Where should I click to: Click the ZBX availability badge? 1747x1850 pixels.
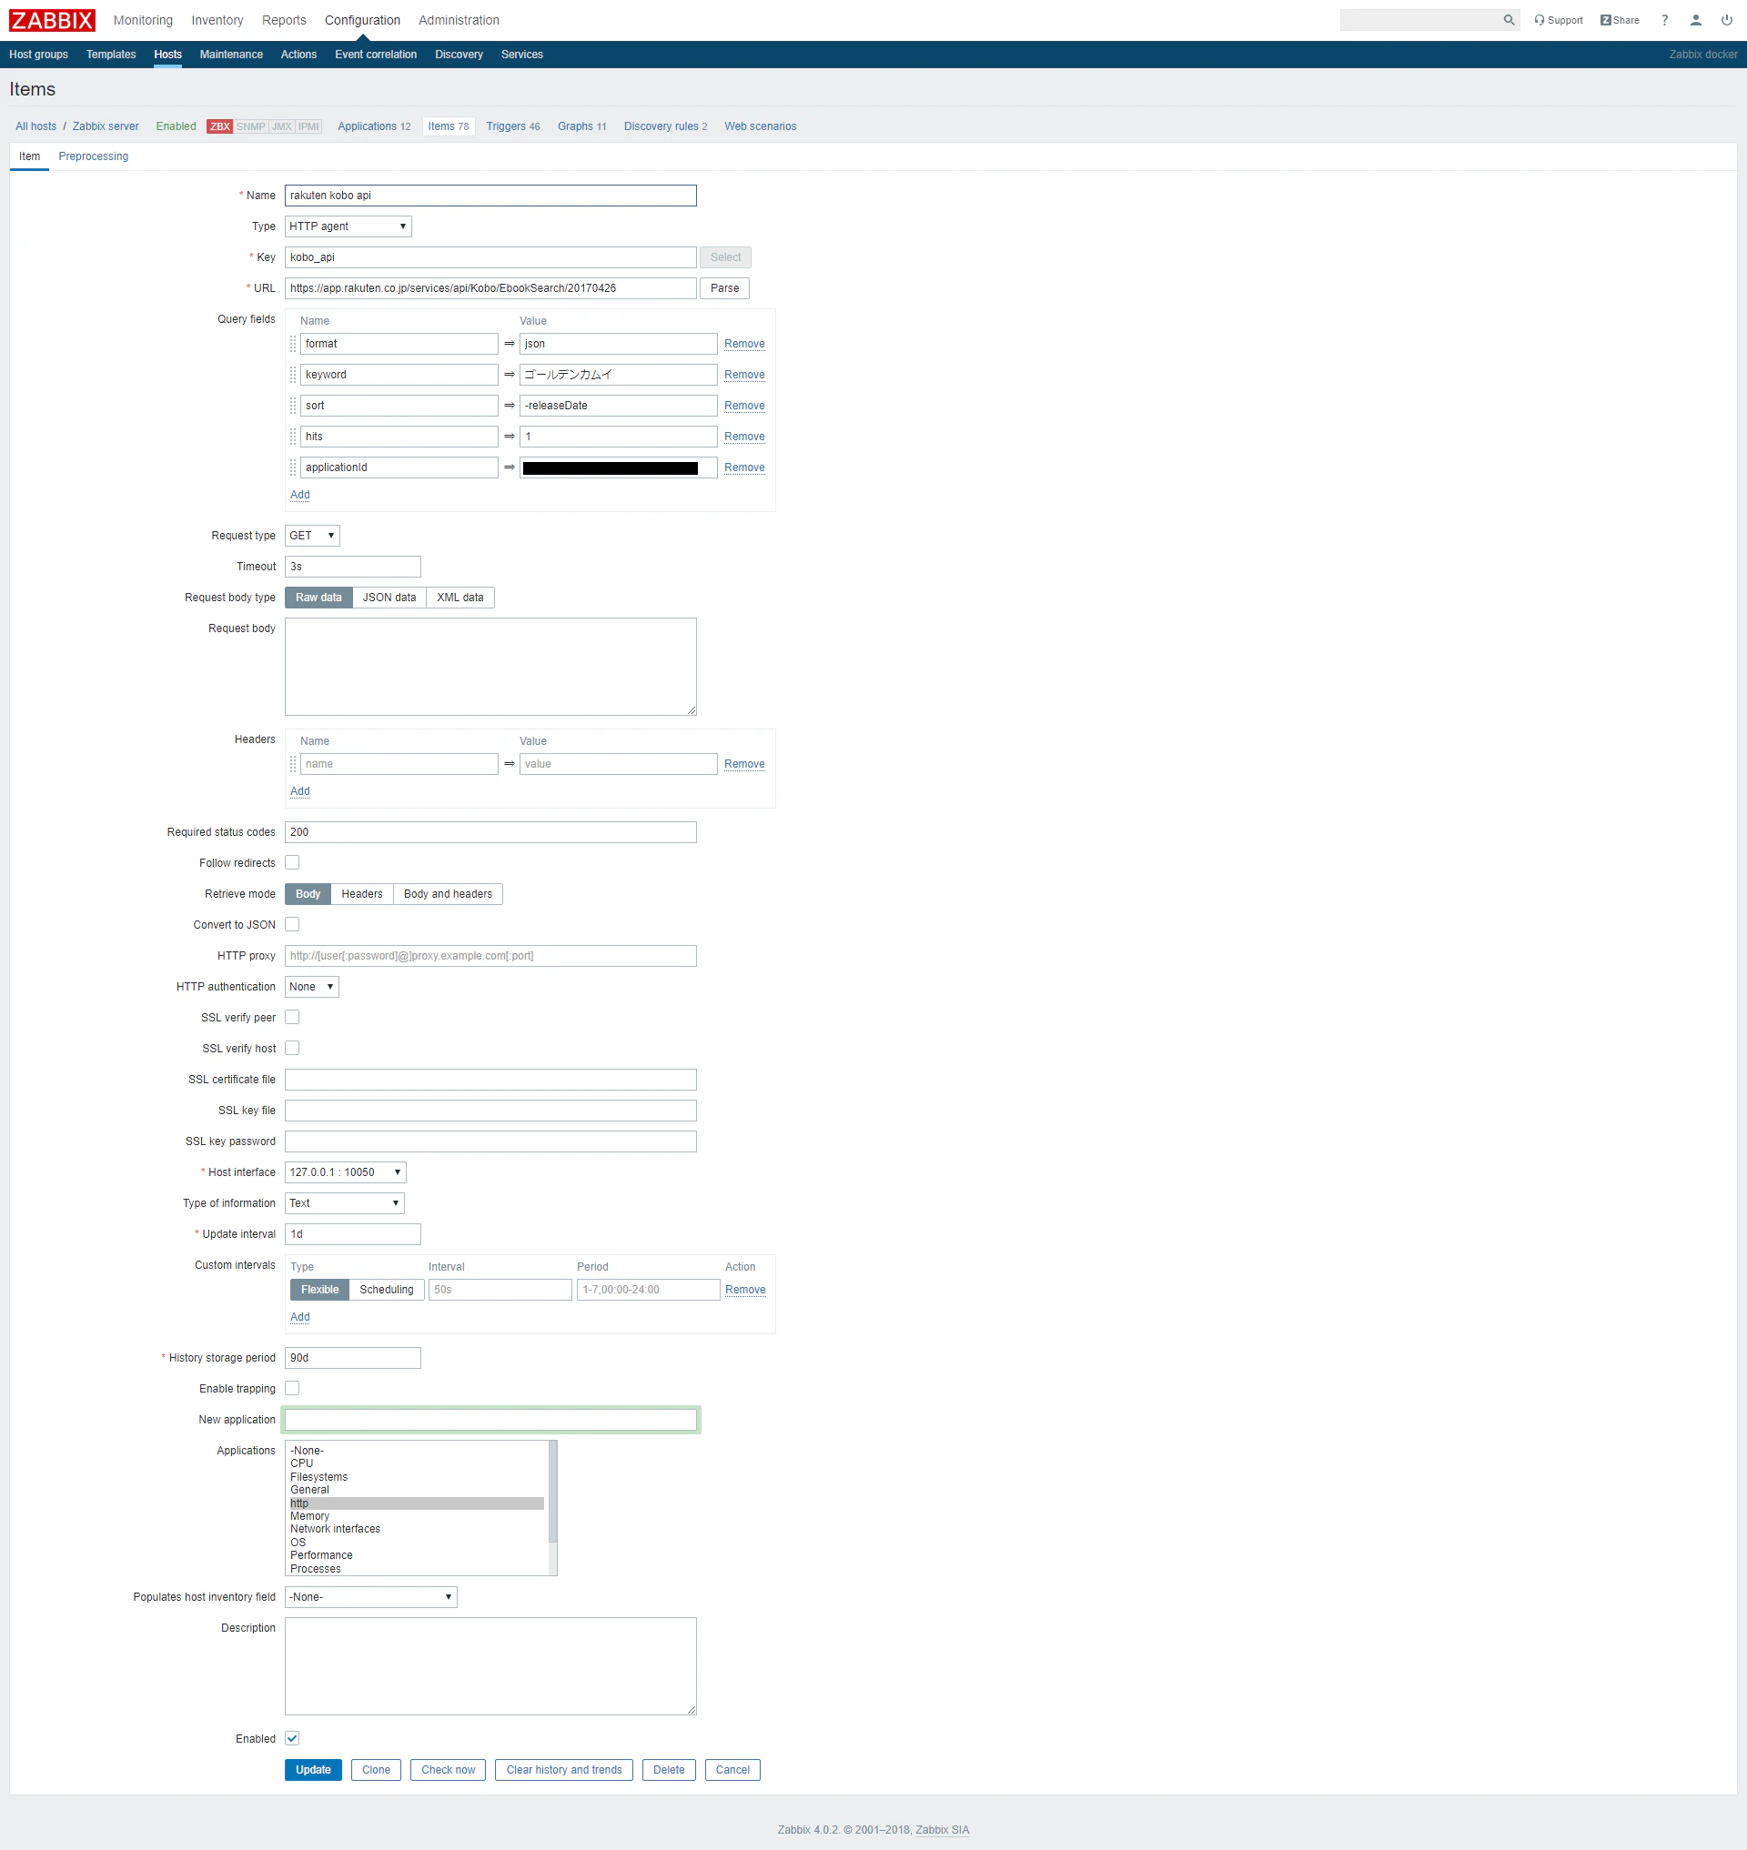[x=220, y=126]
